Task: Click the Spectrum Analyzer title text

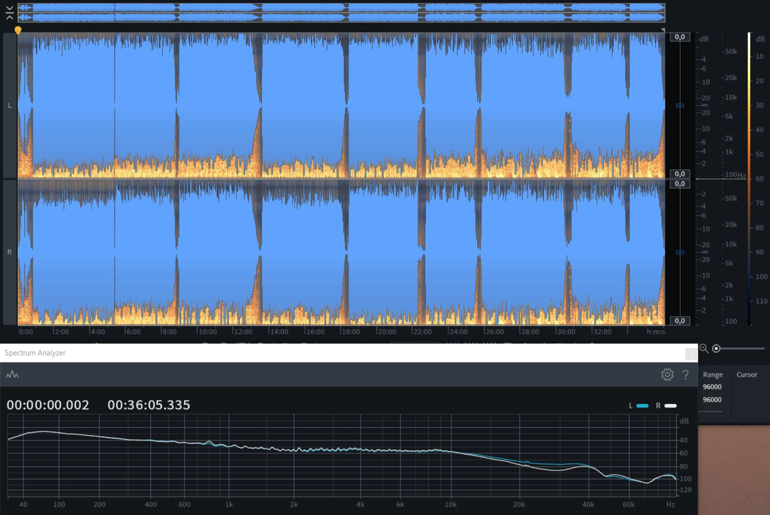Action: tap(35, 353)
